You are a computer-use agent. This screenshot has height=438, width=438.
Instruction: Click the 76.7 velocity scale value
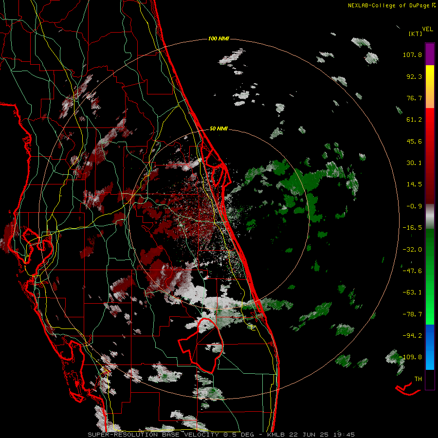(414, 98)
